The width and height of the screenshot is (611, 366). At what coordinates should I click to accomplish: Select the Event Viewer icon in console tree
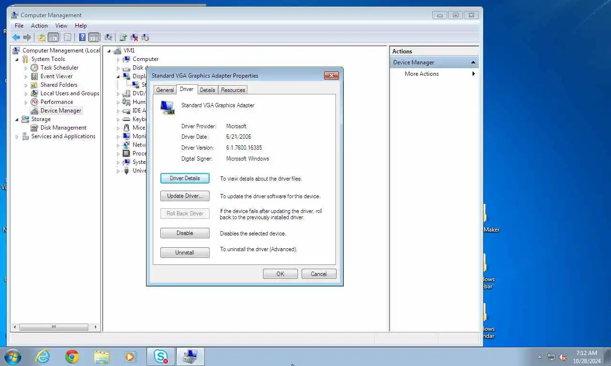[34, 76]
